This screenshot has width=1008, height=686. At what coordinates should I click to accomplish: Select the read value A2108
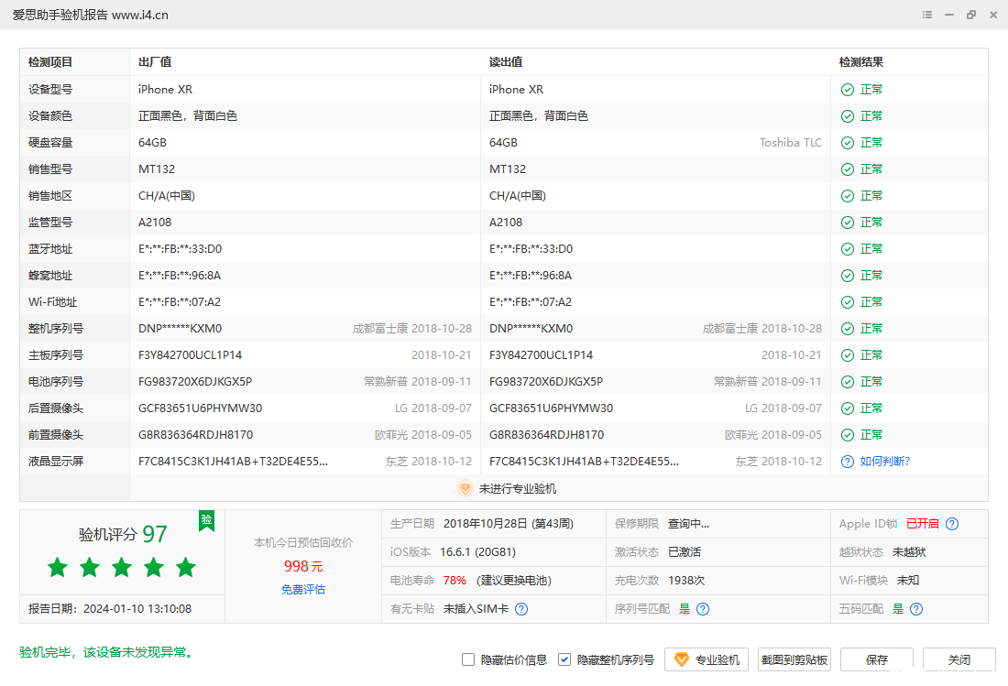tap(505, 223)
